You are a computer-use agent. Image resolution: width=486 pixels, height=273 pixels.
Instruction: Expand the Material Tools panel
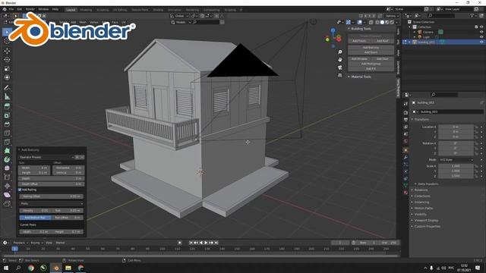coord(349,77)
